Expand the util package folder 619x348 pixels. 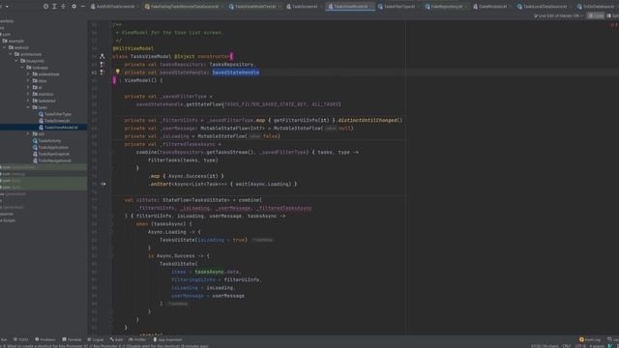click(x=28, y=134)
